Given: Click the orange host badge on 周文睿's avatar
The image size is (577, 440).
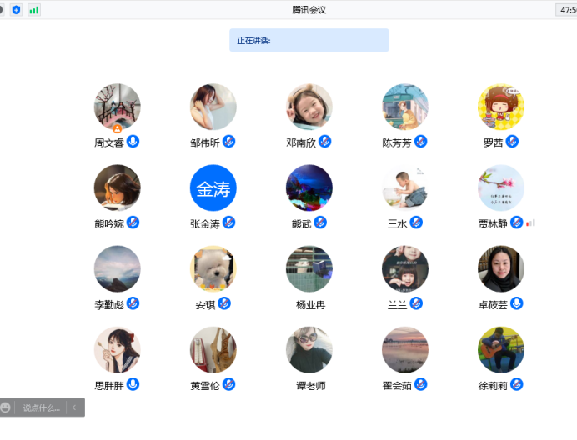Looking at the screenshot, I should 117,129.
